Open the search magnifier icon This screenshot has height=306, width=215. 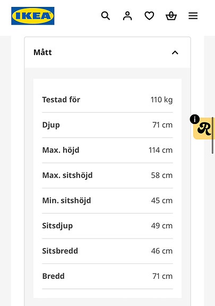point(106,15)
